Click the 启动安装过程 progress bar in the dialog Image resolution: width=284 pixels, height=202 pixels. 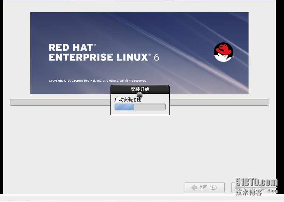pos(140,107)
